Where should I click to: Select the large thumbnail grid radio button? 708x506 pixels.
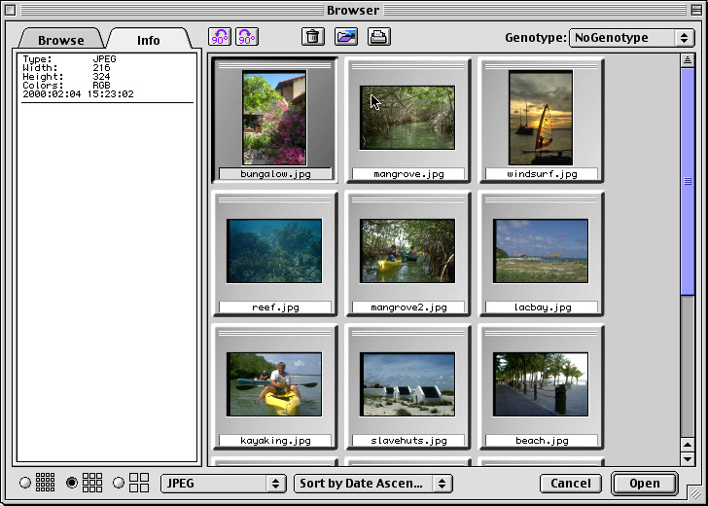click(x=120, y=483)
